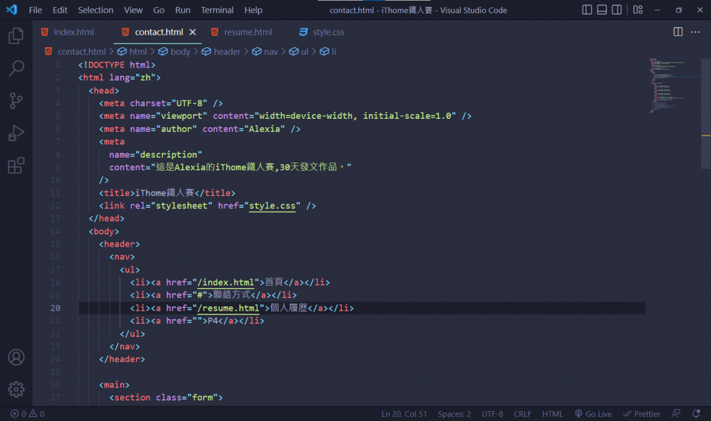This screenshot has width=711, height=421.
Task: Open Source Control view
Action: 16,101
